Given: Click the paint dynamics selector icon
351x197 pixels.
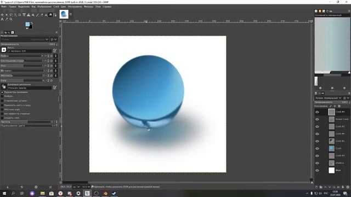Looking at the screenshot, I should click(x=4, y=86).
